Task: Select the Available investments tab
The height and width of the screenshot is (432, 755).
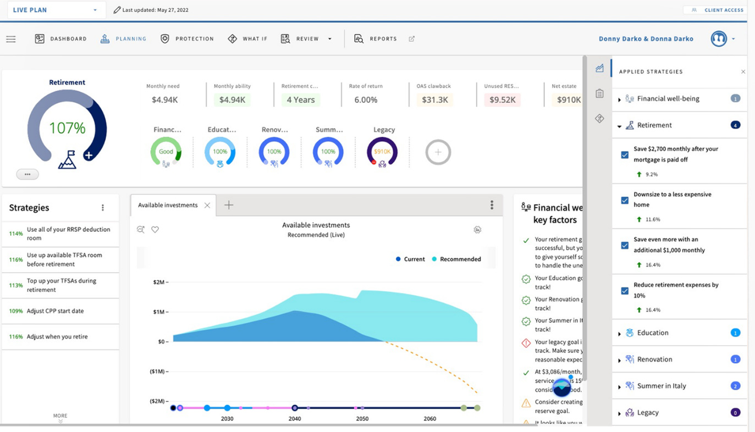Action: [167, 205]
